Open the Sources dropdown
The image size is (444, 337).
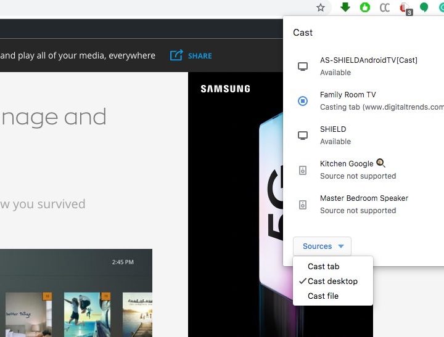click(323, 246)
